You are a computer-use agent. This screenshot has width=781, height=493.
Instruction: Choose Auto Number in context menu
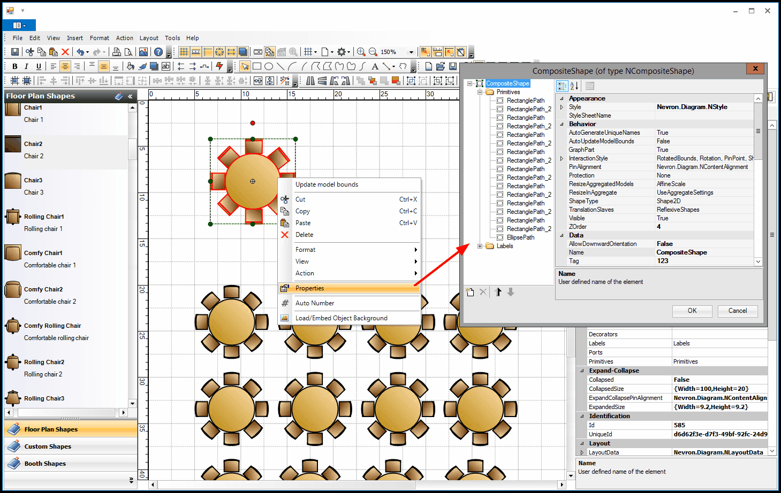click(349, 303)
